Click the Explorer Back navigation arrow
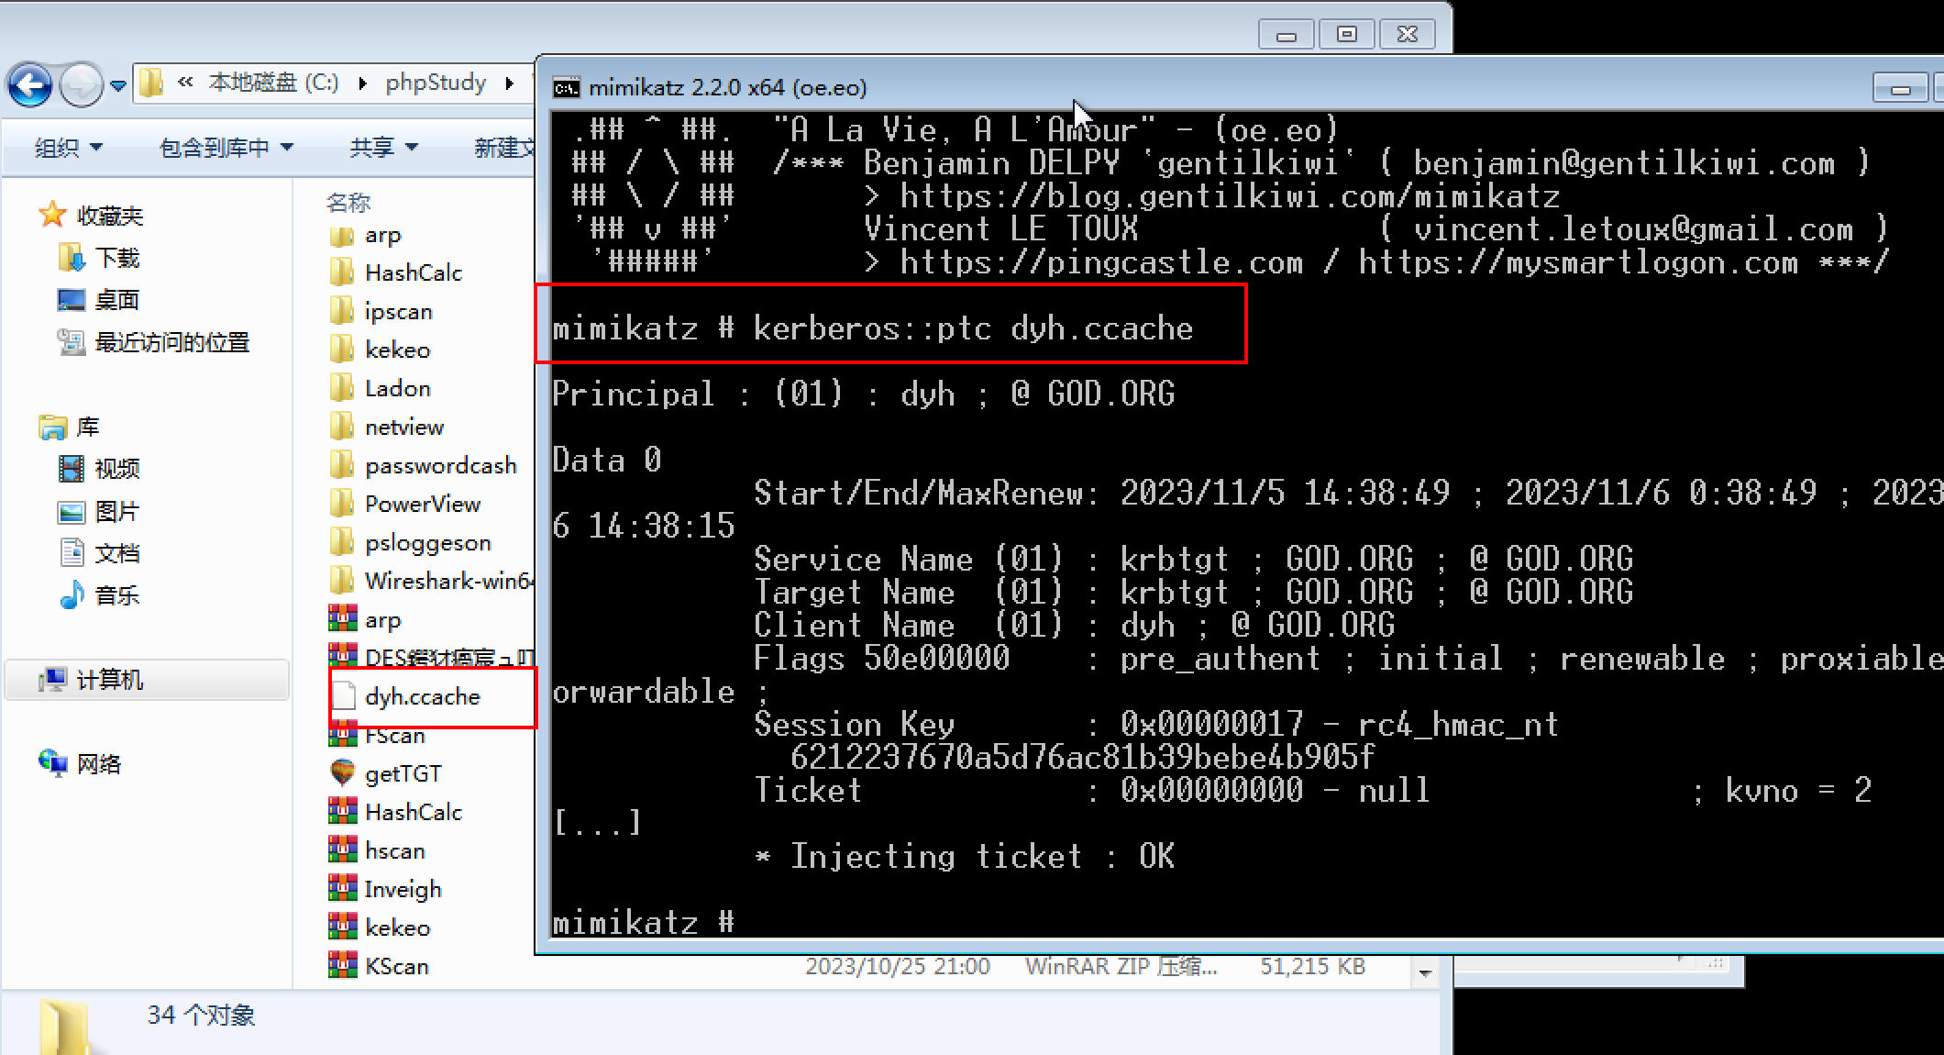Viewport: 1944px width, 1055px height. click(x=29, y=85)
